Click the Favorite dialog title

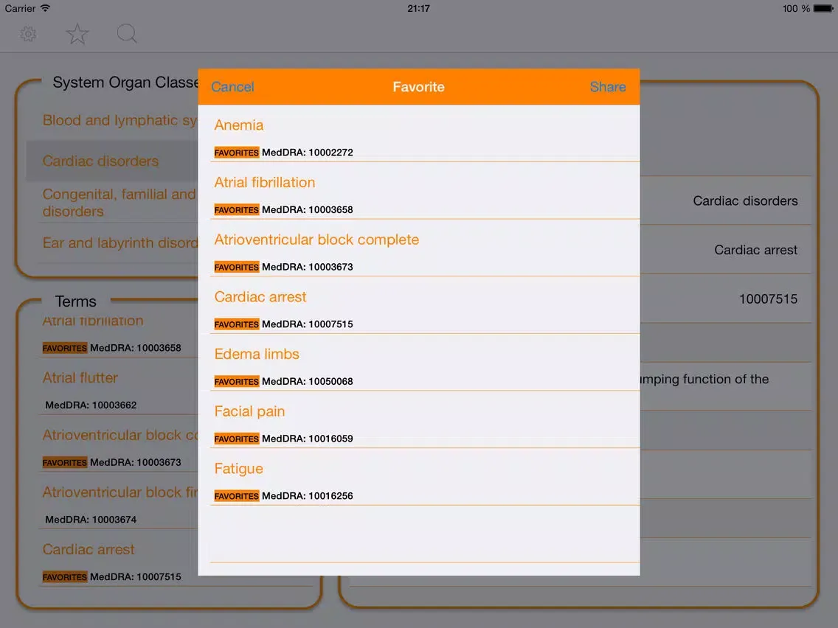(x=418, y=87)
